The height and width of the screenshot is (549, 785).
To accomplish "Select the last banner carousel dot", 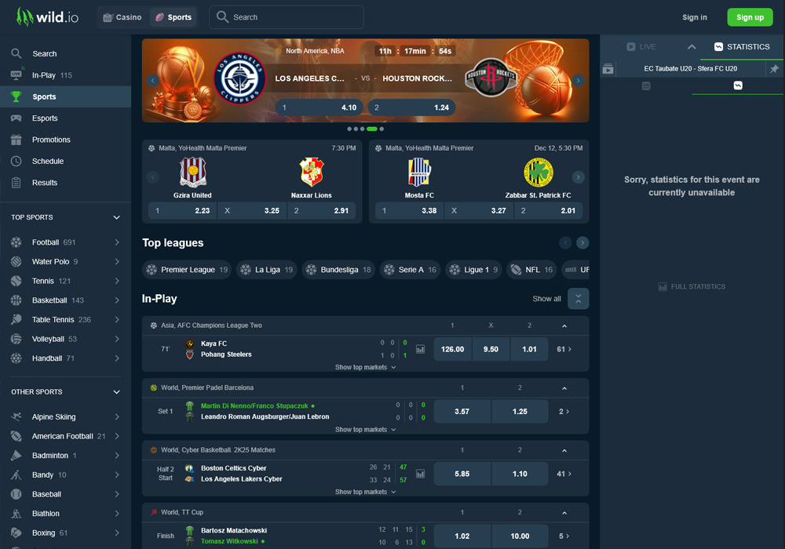I will click(382, 129).
